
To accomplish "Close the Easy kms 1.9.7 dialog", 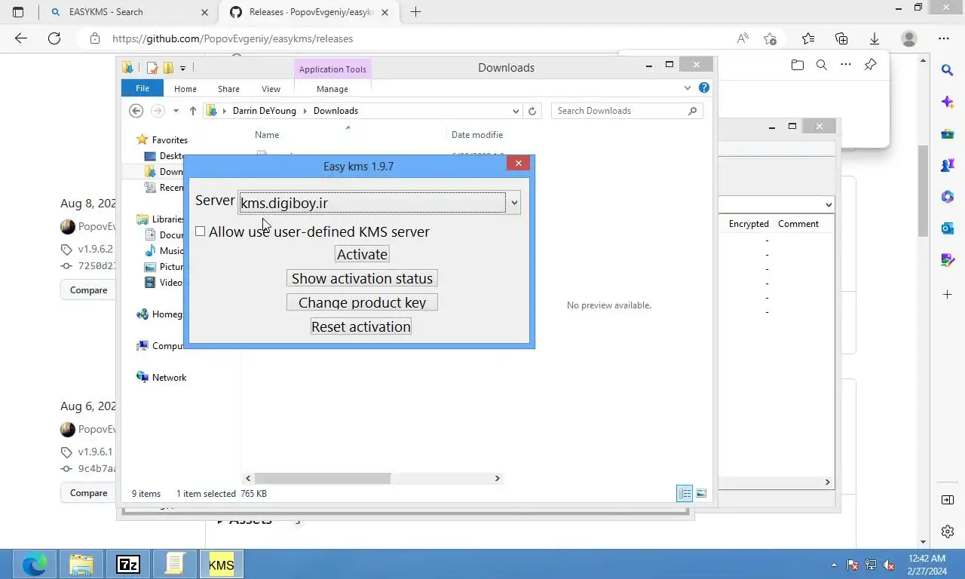I will point(518,163).
